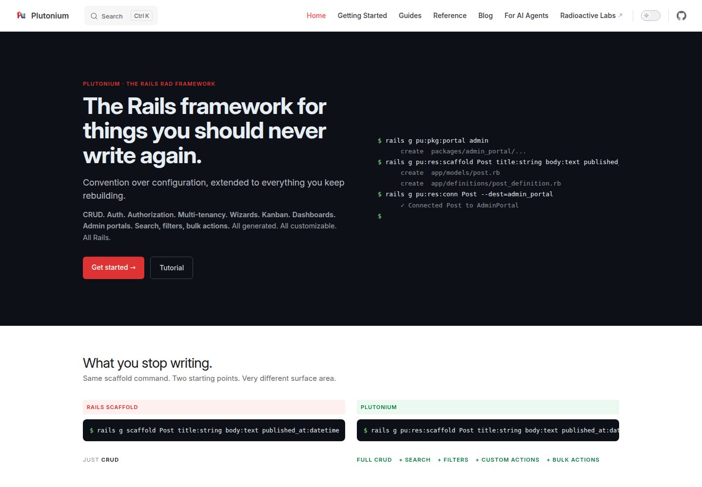Image resolution: width=702 pixels, height=487 pixels.
Task: Open the Home nav item
Action: [x=316, y=16]
